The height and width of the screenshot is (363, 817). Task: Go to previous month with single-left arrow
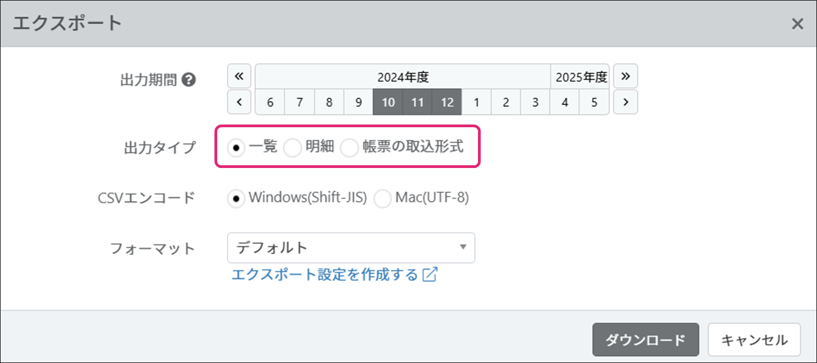click(239, 102)
